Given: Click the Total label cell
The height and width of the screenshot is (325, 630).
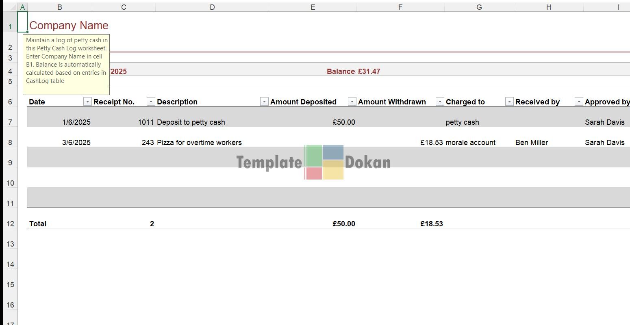Looking at the screenshot, I should [x=38, y=224].
